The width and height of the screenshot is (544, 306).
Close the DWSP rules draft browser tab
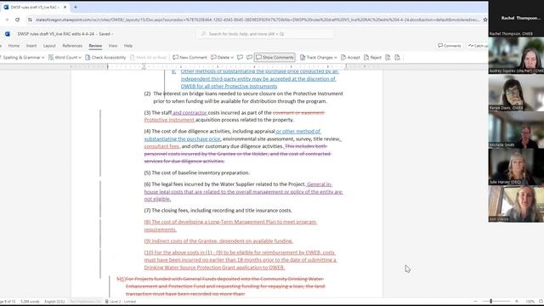point(65,7)
